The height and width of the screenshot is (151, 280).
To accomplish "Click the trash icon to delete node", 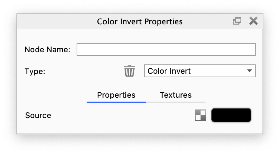I will (129, 71).
